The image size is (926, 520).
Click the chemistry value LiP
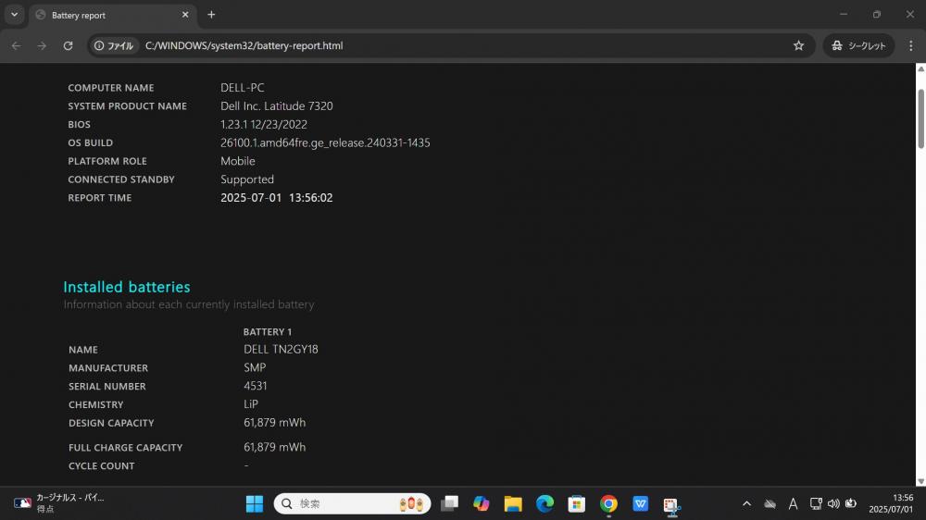[250, 403]
